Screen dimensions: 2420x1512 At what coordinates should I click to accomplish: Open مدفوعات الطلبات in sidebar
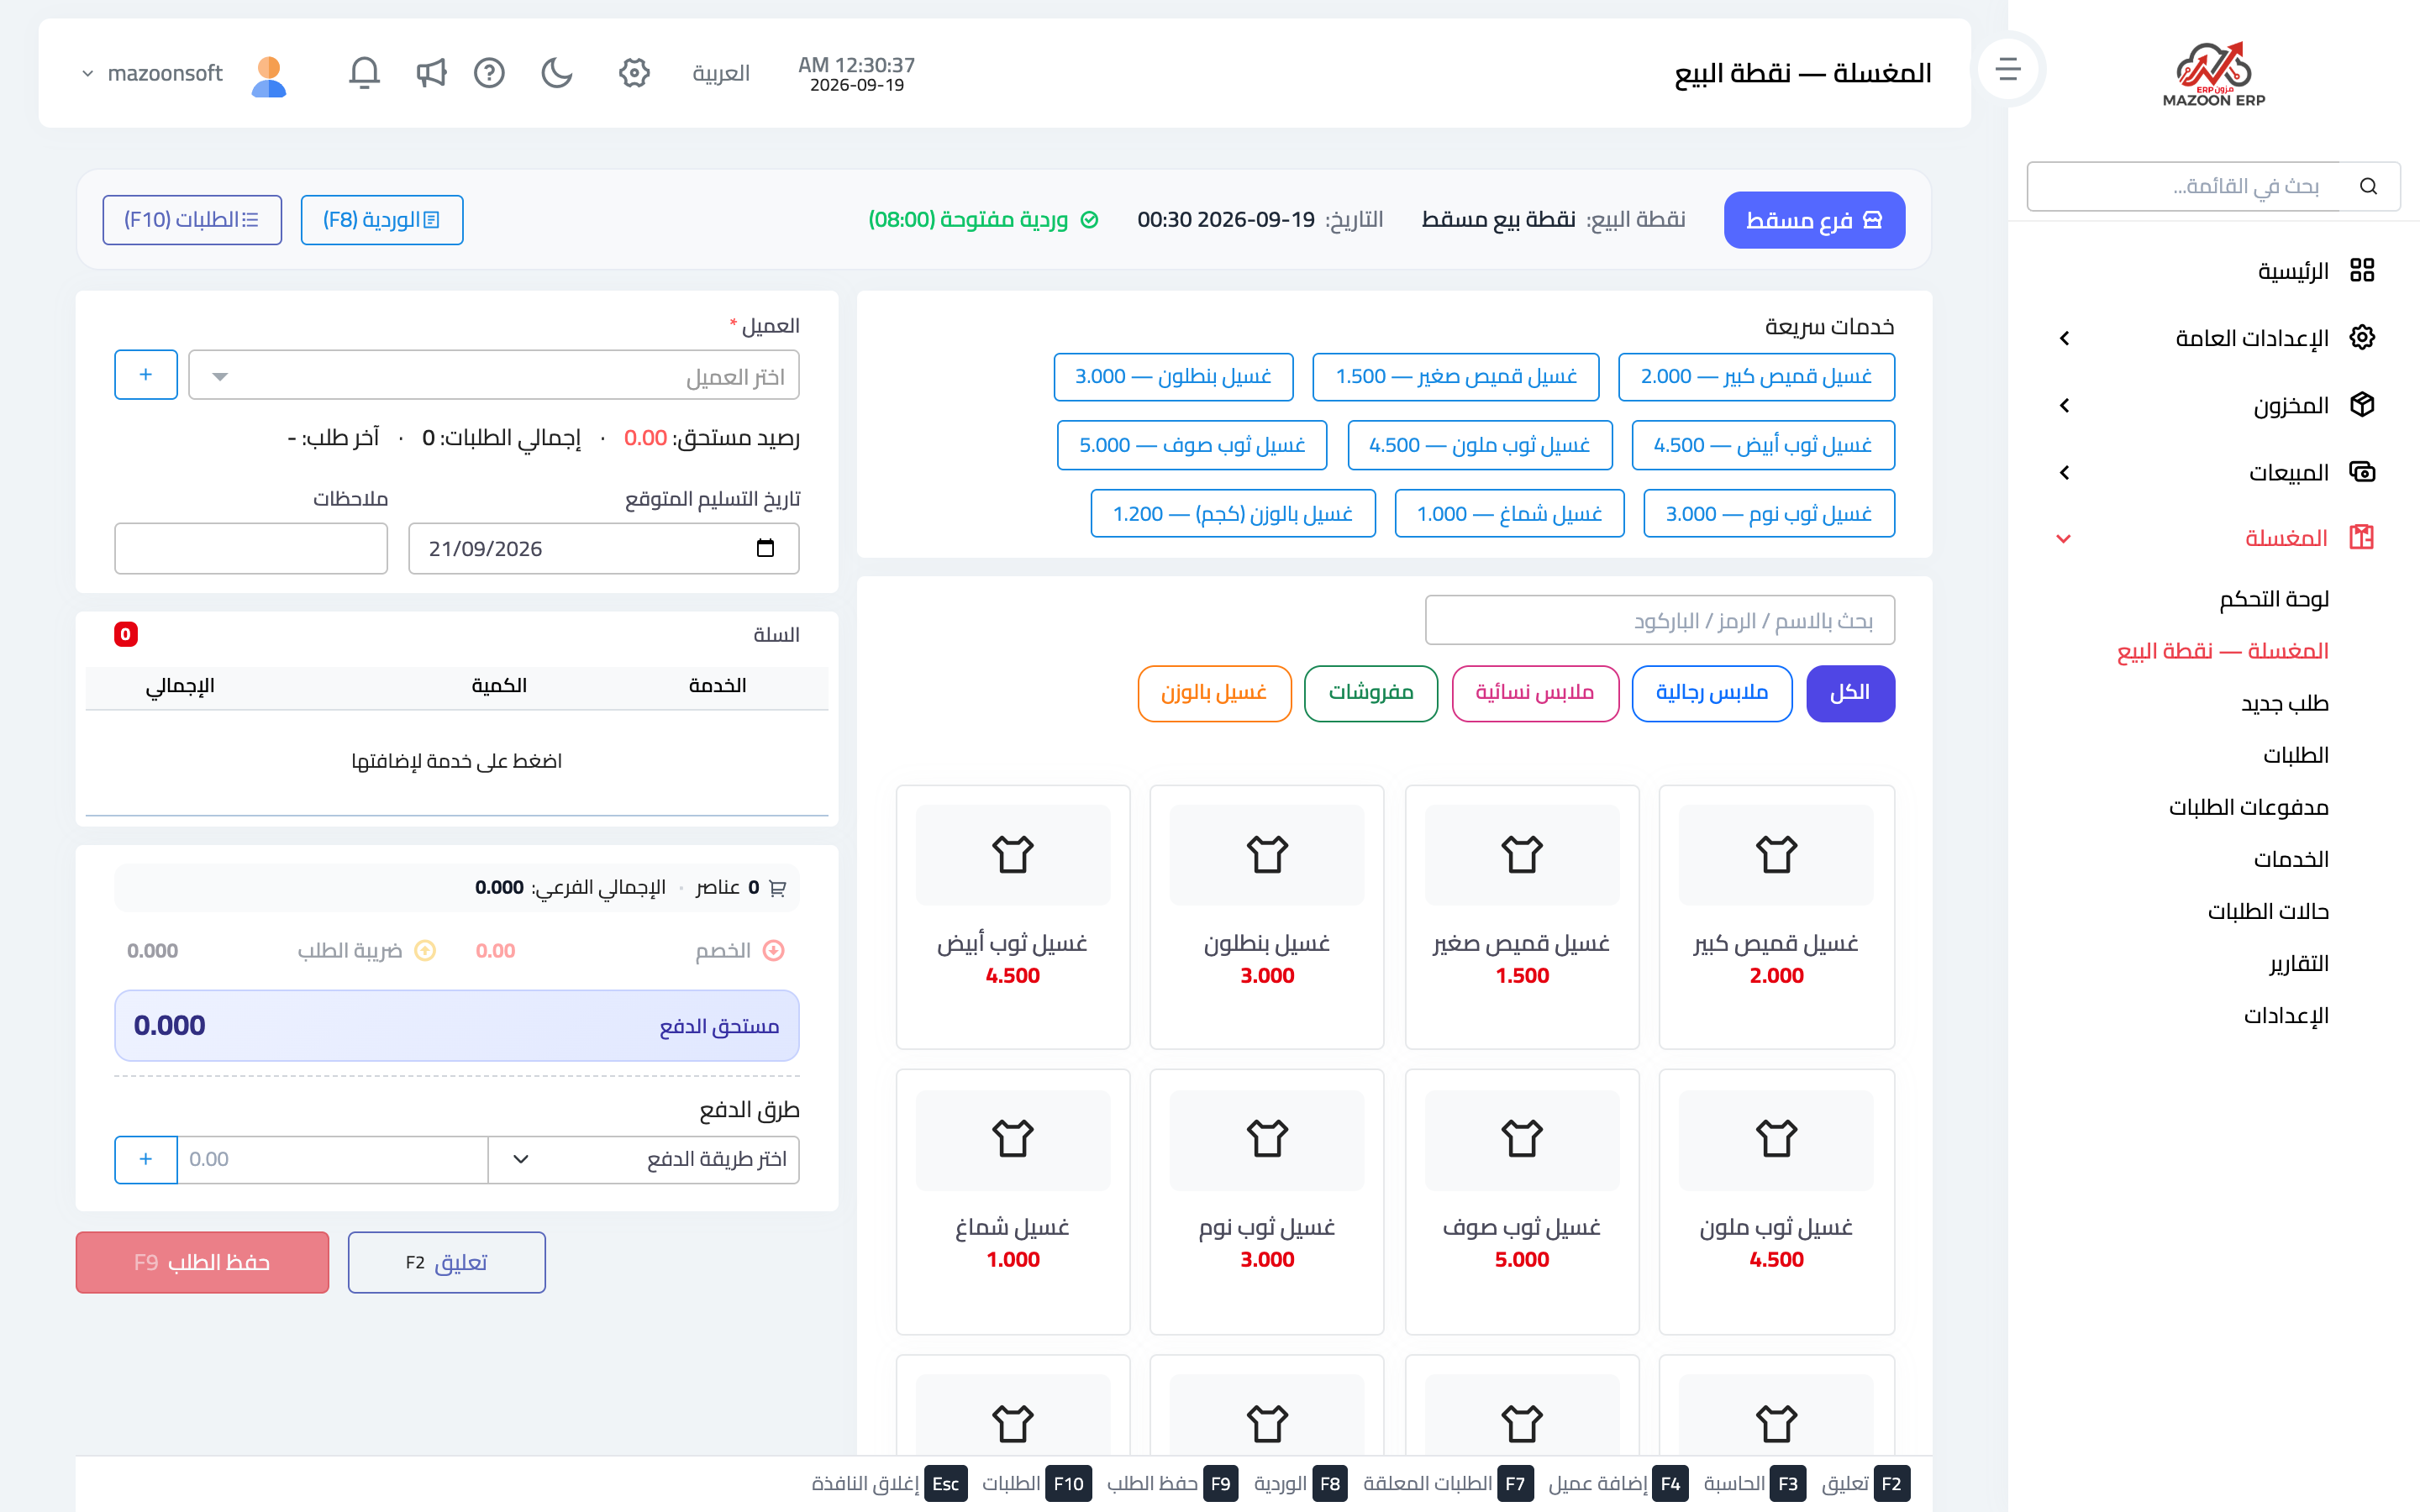click(x=2248, y=807)
